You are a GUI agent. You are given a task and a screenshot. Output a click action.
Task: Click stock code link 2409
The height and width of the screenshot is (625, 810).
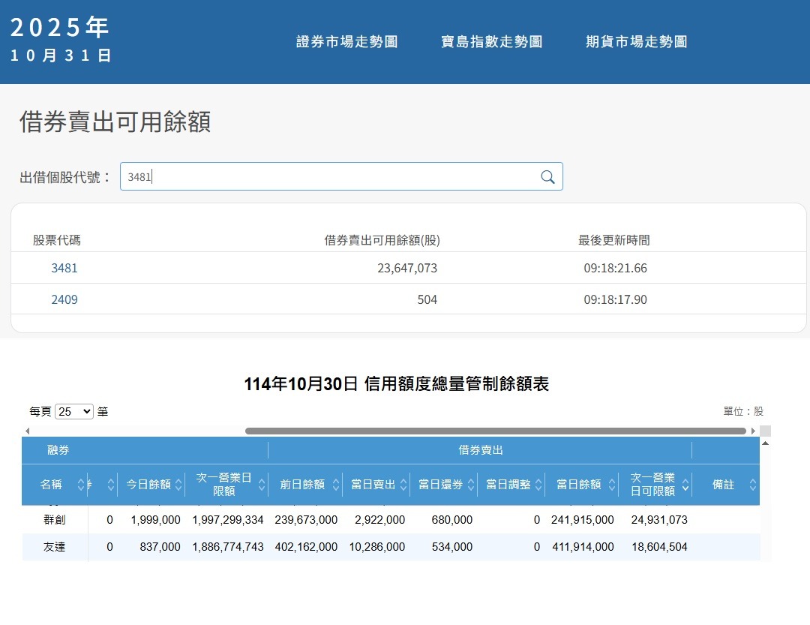[x=64, y=299]
